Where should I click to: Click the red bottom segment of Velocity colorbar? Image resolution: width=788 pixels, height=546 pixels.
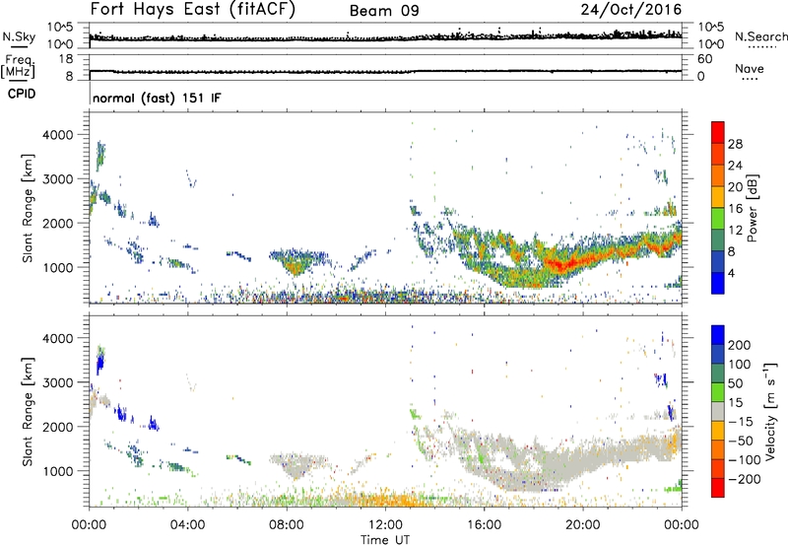click(x=718, y=488)
